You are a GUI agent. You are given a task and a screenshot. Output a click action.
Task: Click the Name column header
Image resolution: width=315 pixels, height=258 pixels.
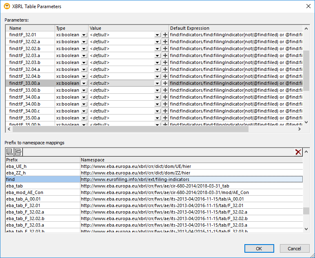[31, 28]
